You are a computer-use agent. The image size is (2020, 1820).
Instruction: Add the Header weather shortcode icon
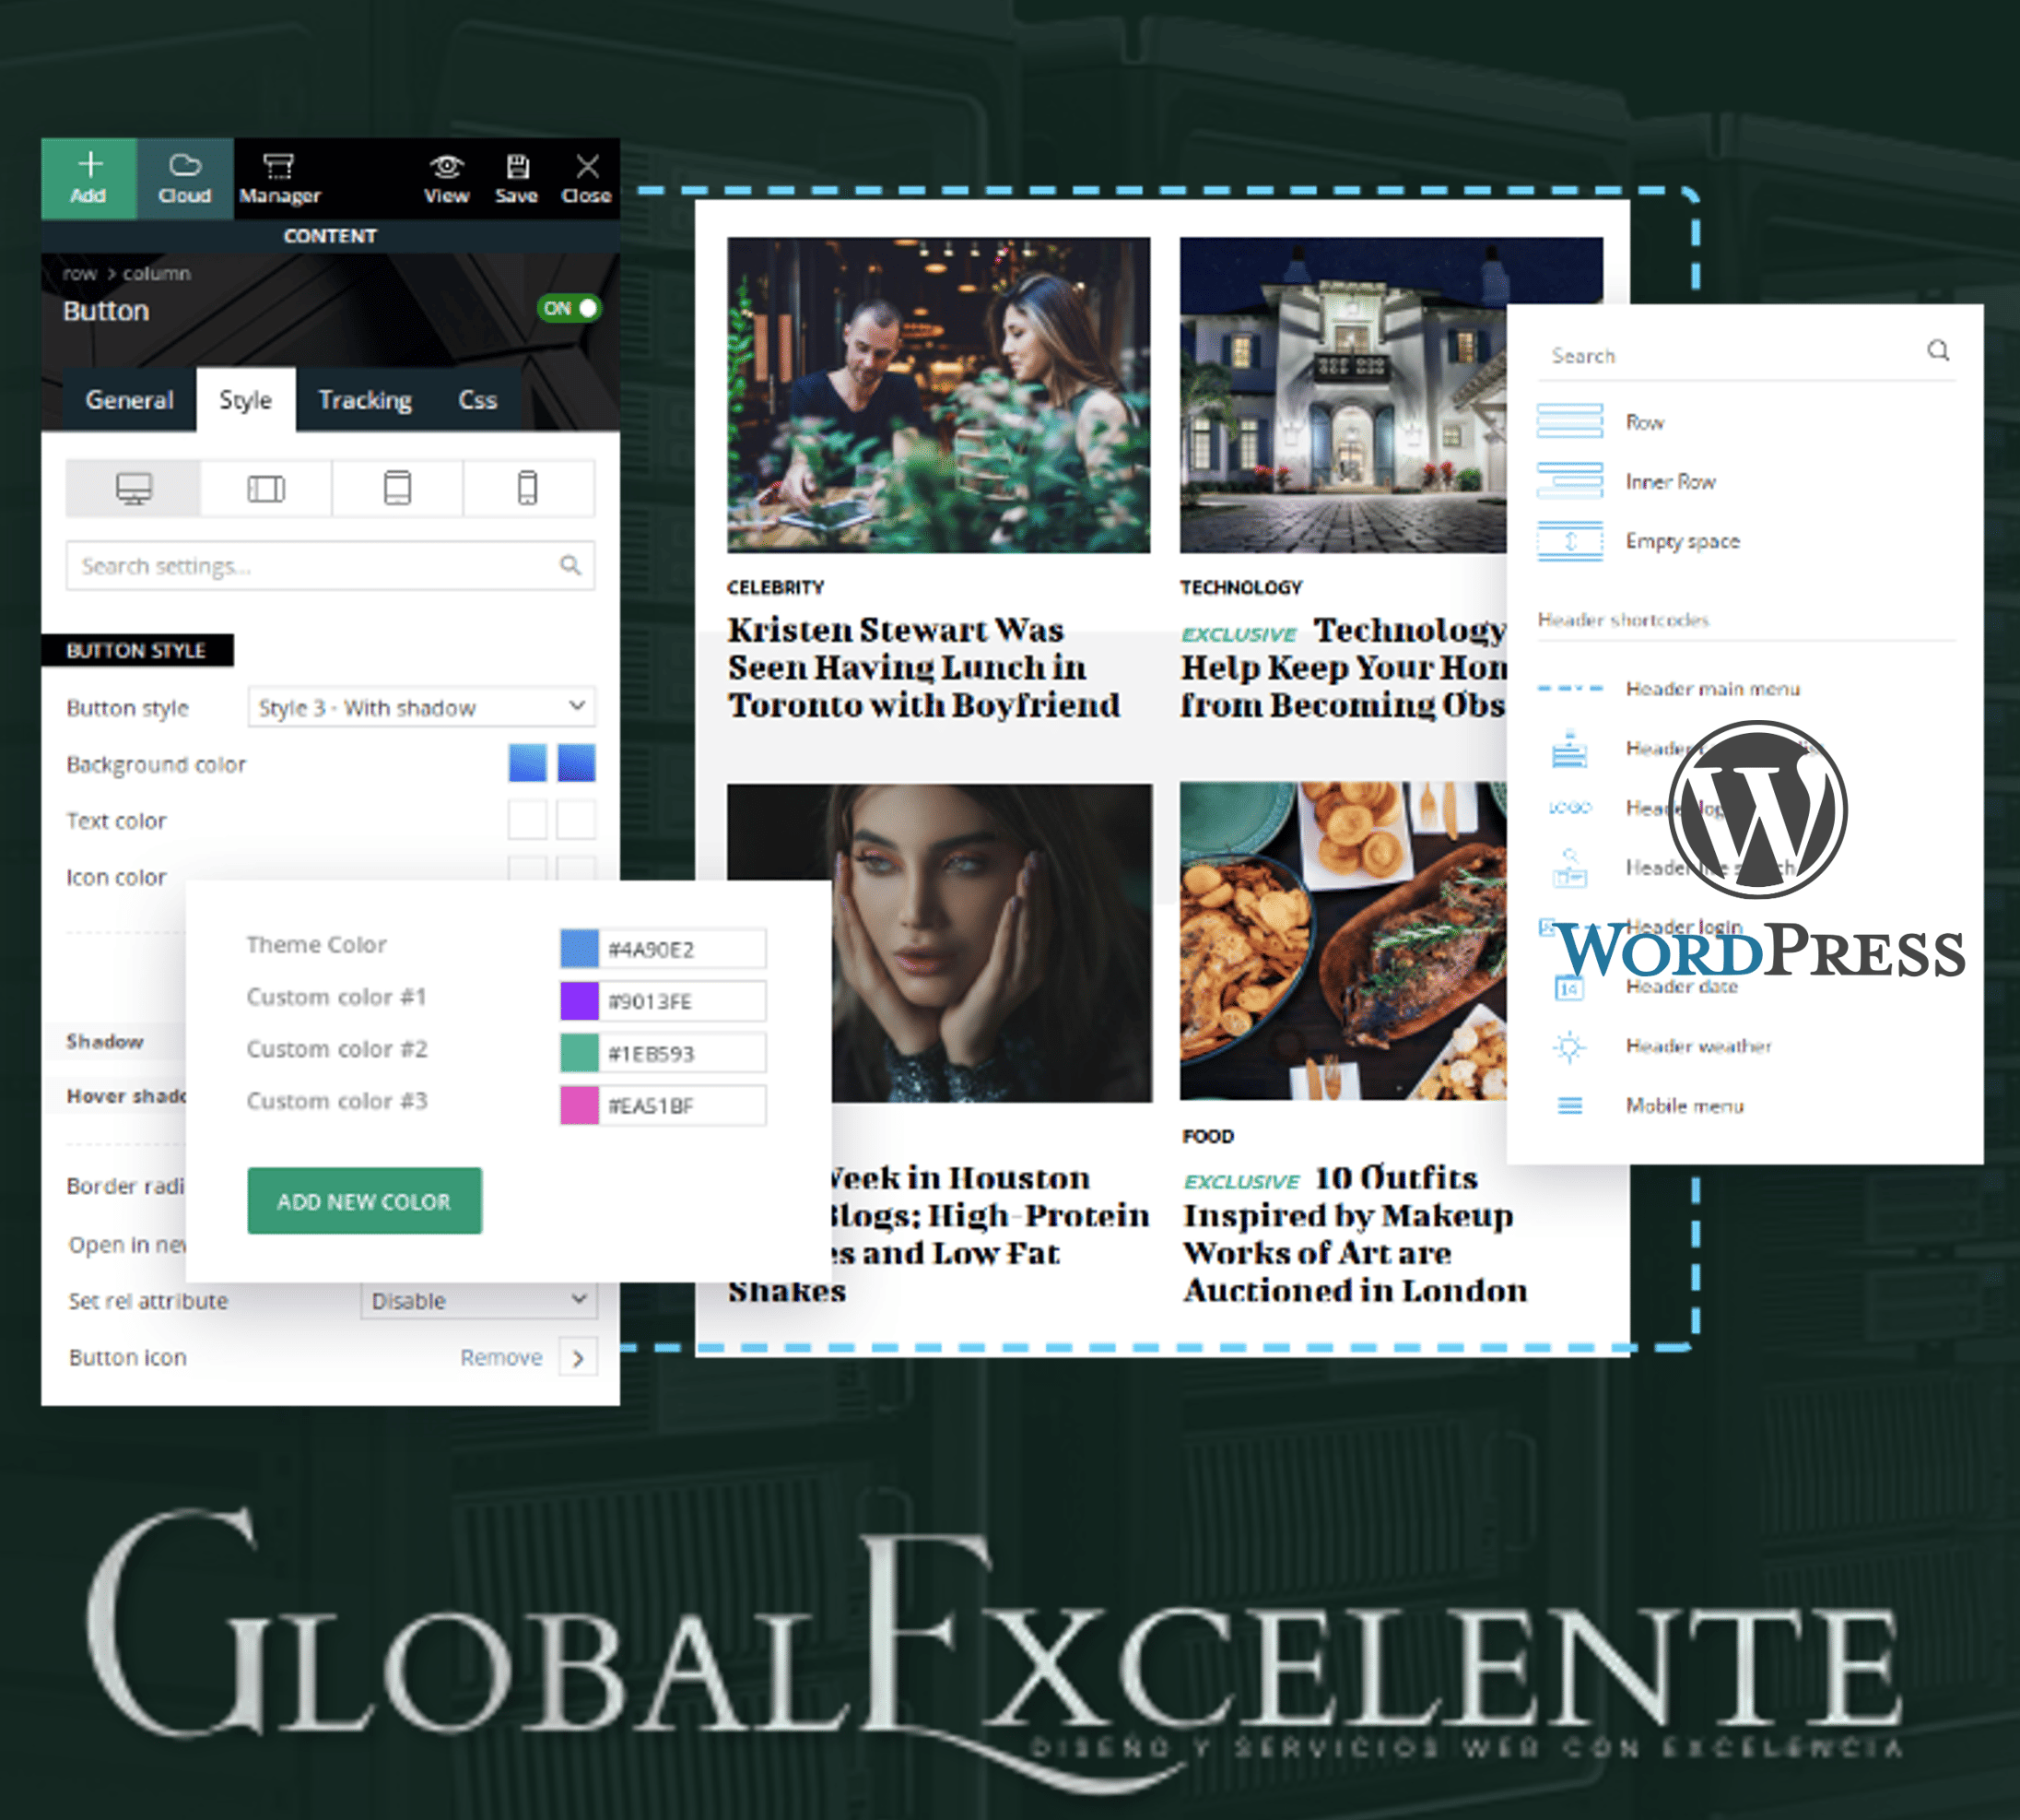tap(1570, 1047)
